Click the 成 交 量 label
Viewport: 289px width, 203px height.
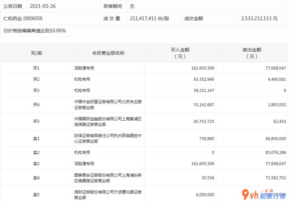pyautogui.click(x=112, y=18)
